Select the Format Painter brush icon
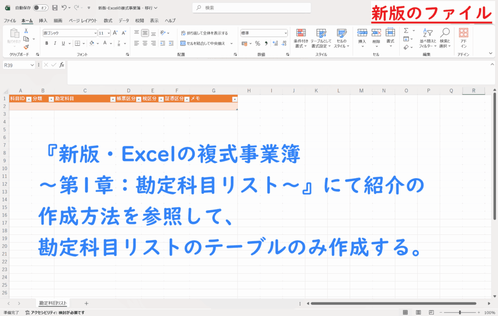The width and height of the screenshot is (498, 316). pyautogui.click(x=26, y=47)
